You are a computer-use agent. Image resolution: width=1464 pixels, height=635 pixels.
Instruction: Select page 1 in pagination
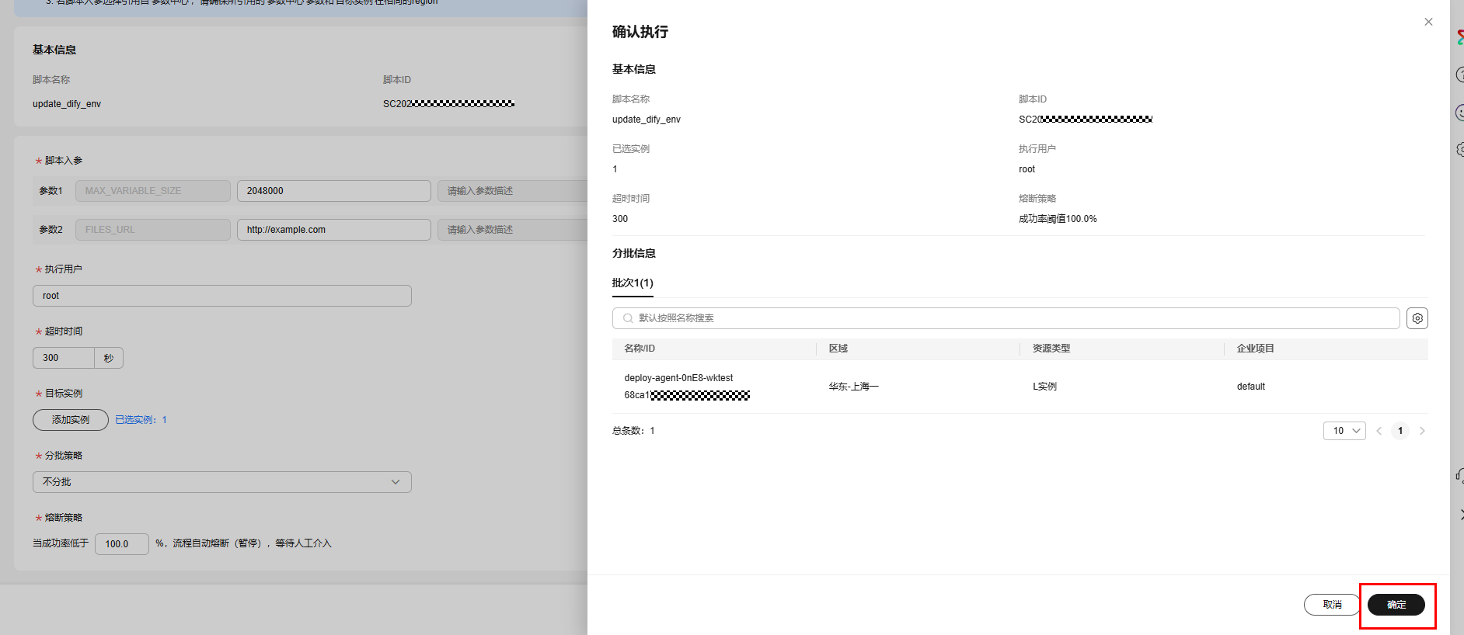coord(1400,431)
